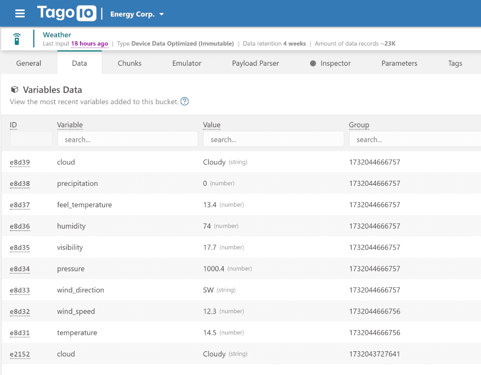
Task: Select the visibility variable name
Action: tap(70, 247)
